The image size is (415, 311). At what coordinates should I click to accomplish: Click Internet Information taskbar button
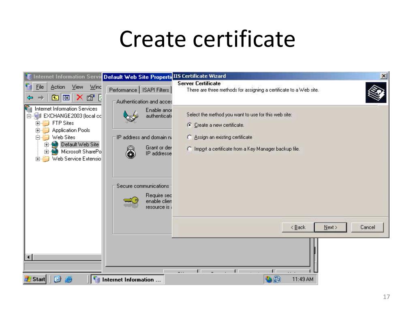(128, 279)
